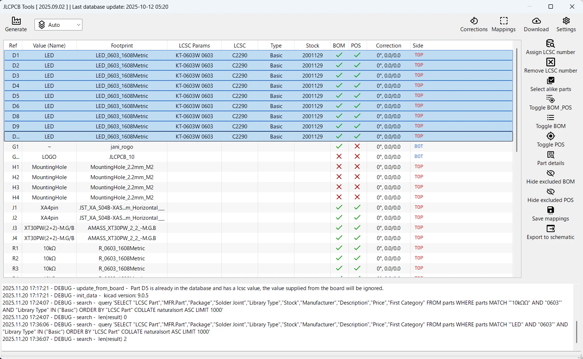Open Part details
583x359 pixels.
(550, 158)
